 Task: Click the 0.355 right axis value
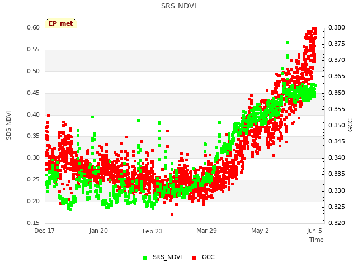[337, 109]
